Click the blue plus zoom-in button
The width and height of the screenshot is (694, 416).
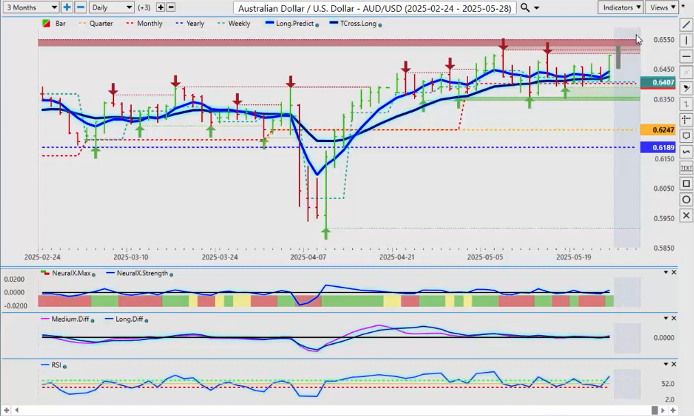(x=67, y=8)
